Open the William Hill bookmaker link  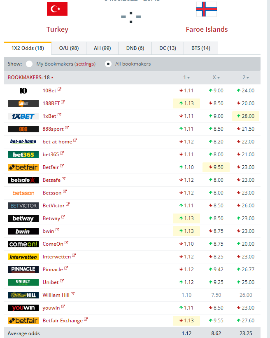pos(56,295)
